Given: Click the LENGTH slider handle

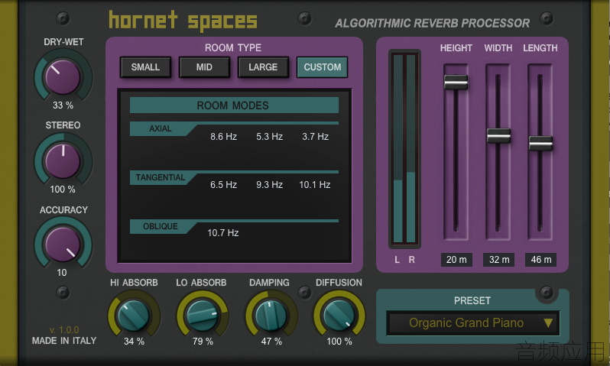Looking at the screenshot, I should (x=540, y=143).
